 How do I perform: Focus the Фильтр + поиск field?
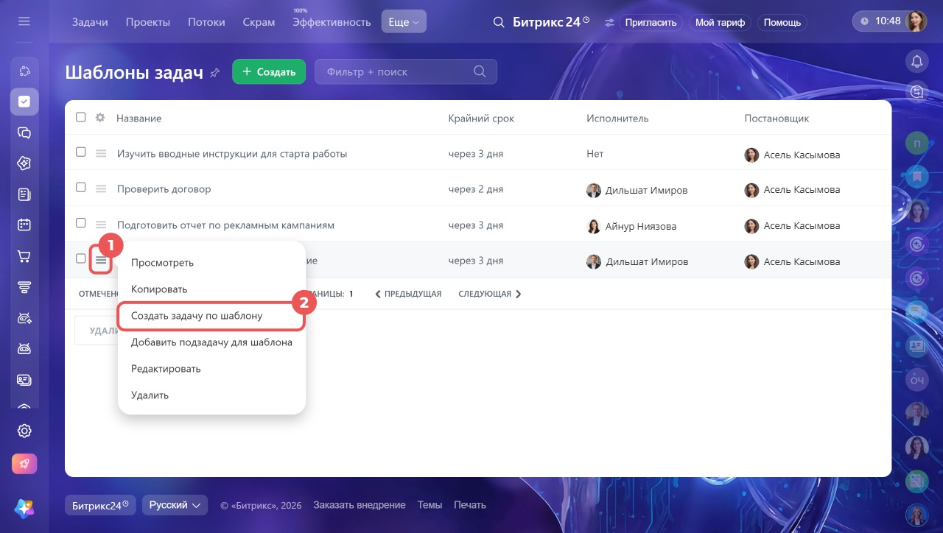point(406,71)
